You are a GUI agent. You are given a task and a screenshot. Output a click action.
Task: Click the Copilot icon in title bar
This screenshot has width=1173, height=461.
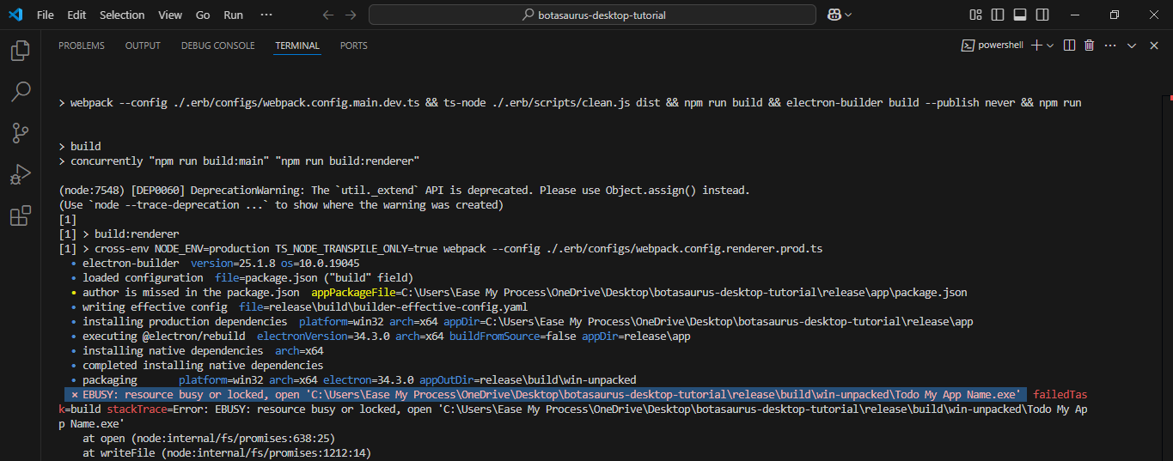pos(833,15)
